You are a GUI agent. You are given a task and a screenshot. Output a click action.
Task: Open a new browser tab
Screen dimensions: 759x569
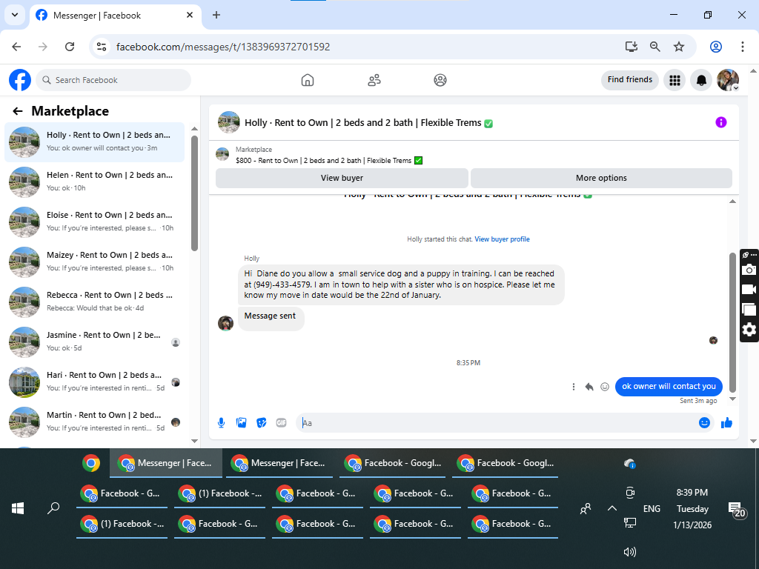point(216,15)
